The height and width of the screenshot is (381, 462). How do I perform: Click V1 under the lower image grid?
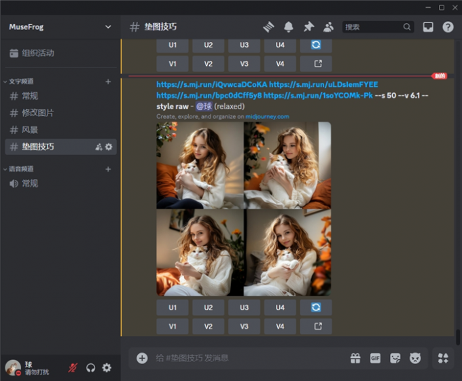click(x=173, y=326)
